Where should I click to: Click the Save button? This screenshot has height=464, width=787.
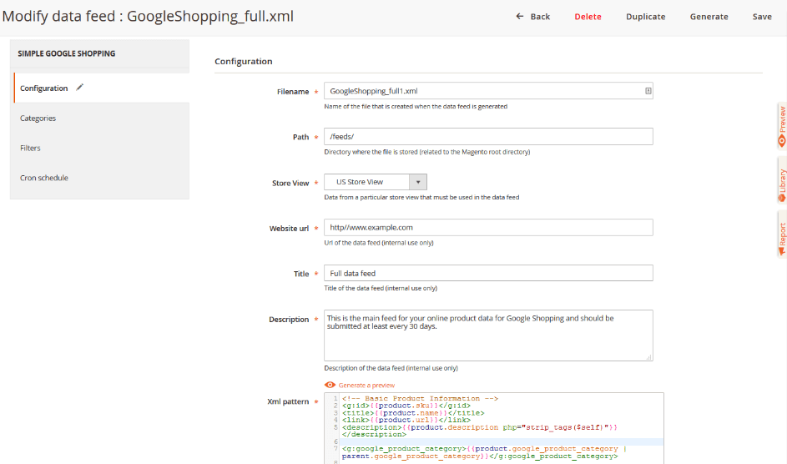coord(762,17)
